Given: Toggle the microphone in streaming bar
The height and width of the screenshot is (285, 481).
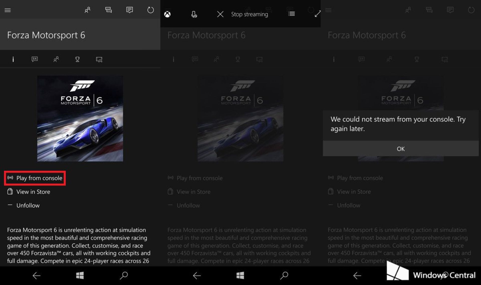Looking at the screenshot, I should (x=194, y=14).
